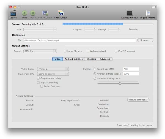Viewport: 165px width, 139px height.
Task: Click the red close window button
Action: [x=11, y=7]
